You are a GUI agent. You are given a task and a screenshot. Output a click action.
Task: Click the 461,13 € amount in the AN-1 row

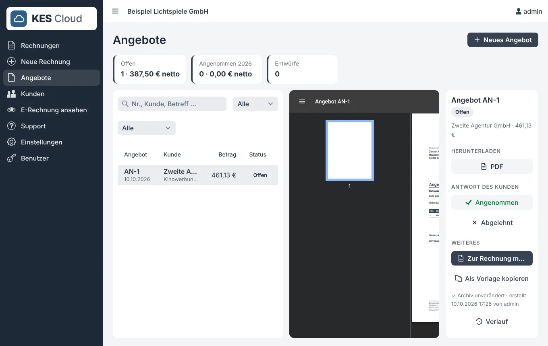click(x=224, y=175)
